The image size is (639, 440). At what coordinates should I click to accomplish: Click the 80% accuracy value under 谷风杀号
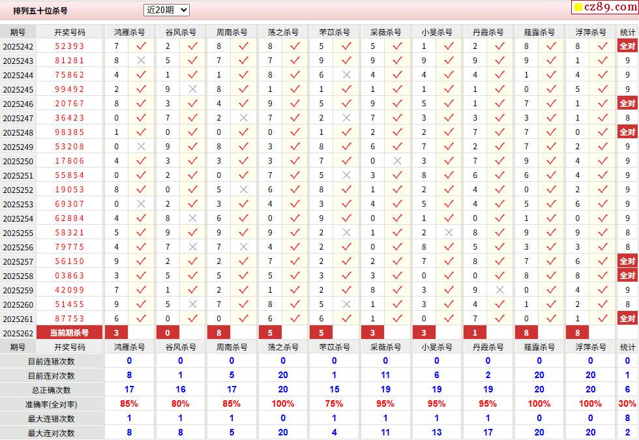click(180, 403)
